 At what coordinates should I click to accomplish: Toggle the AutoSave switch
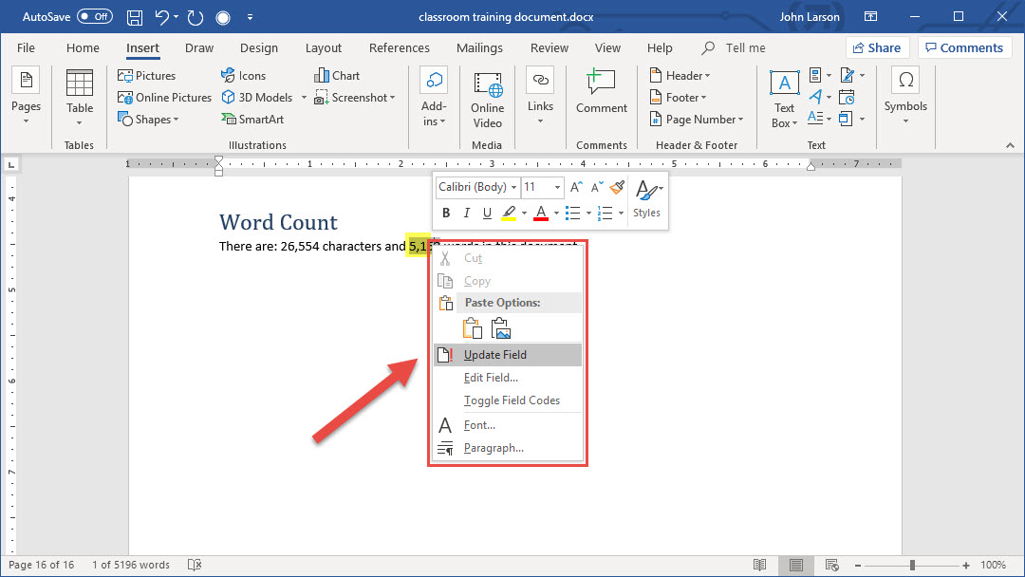click(x=94, y=17)
